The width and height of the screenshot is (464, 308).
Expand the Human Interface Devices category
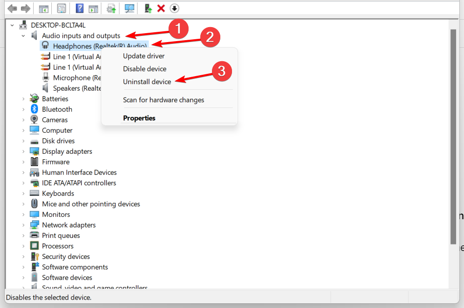click(23, 172)
